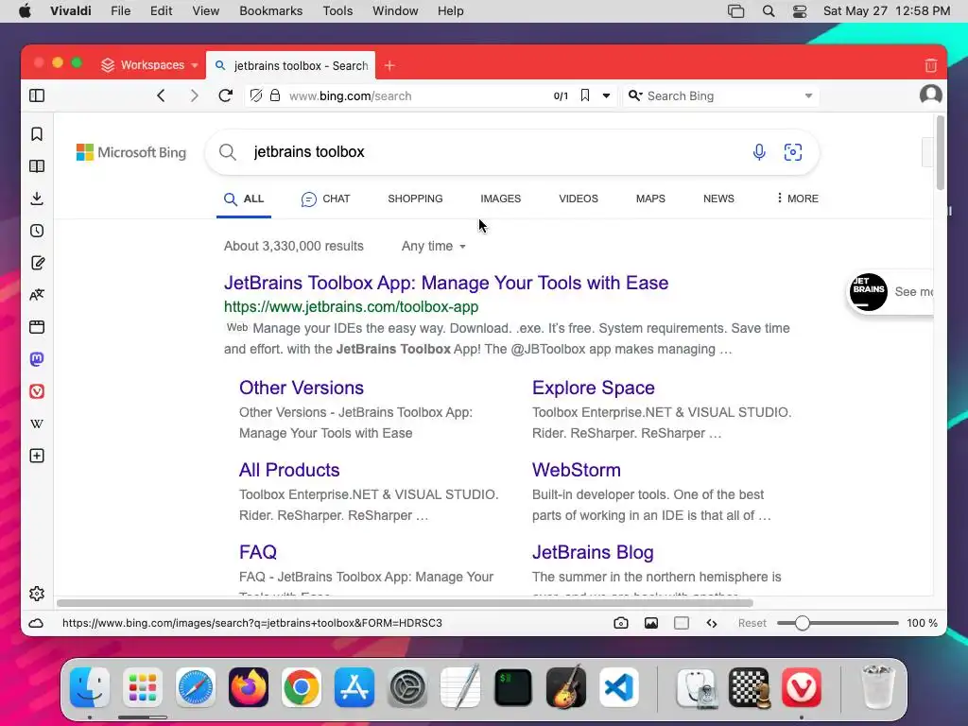The image size is (968, 726).
Task: Open Vivaldi settings gear icon
Action: click(x=37, y=594)
